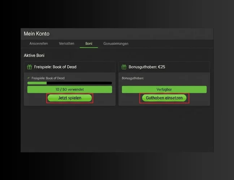Click the green Verfügbar status bar
234x180 pixels.
pos(164,90)
